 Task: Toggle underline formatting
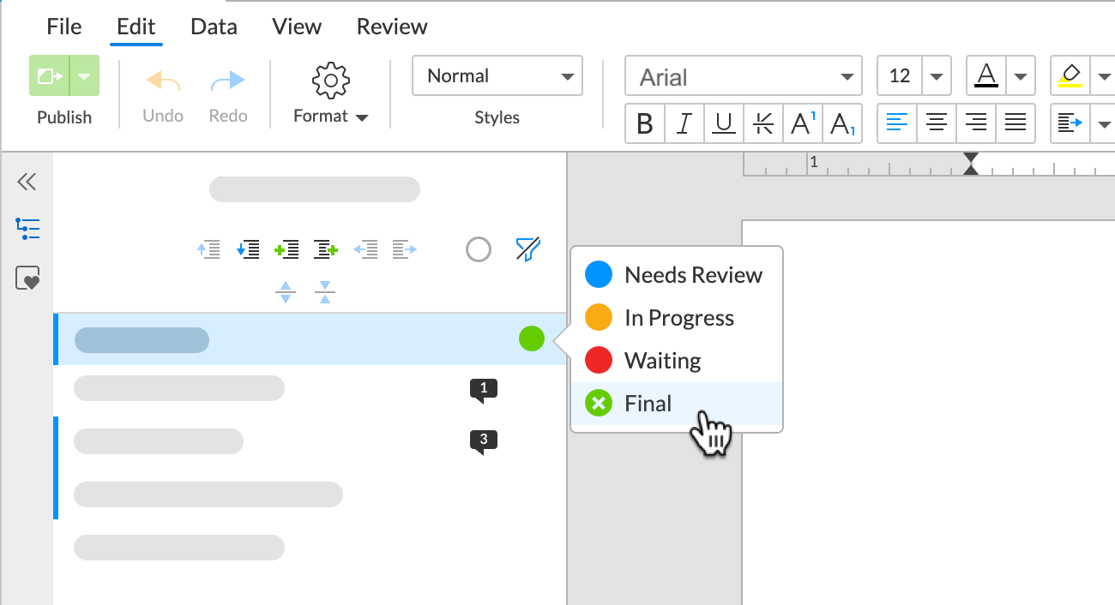pyautogui.click(x=724, y=124)
